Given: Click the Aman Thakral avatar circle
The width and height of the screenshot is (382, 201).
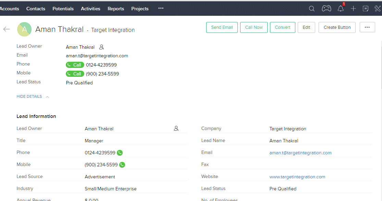Looking at the screenshot, I should tap(24, 29).
